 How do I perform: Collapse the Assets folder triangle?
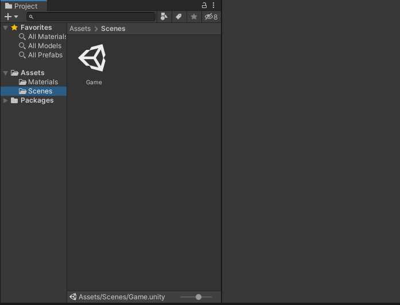click(5, 73)
